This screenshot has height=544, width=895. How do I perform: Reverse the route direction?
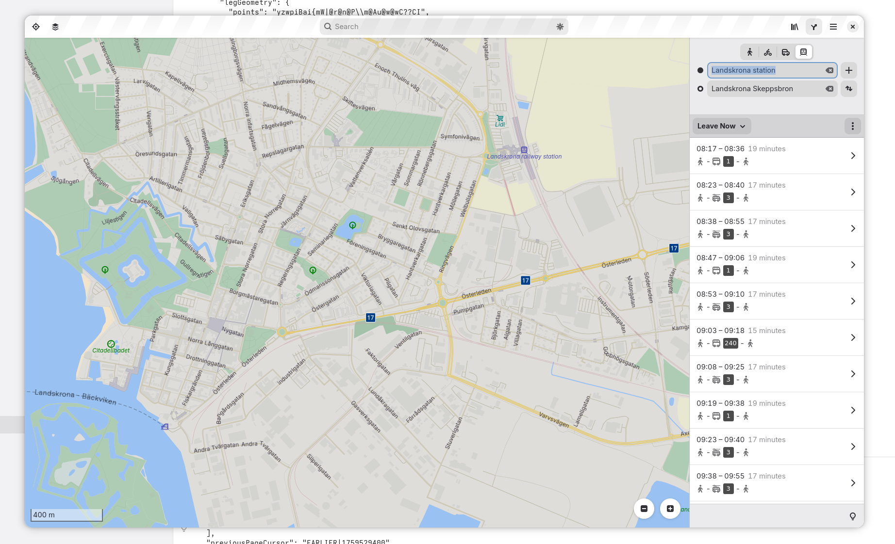tap(849, 89)
